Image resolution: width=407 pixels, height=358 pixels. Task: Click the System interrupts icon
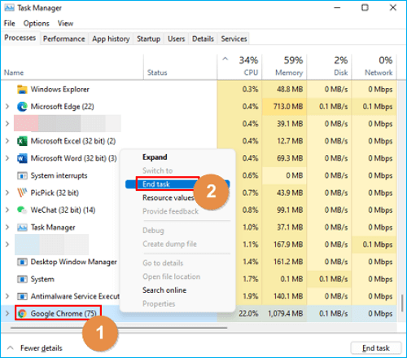tap(22, 175)
